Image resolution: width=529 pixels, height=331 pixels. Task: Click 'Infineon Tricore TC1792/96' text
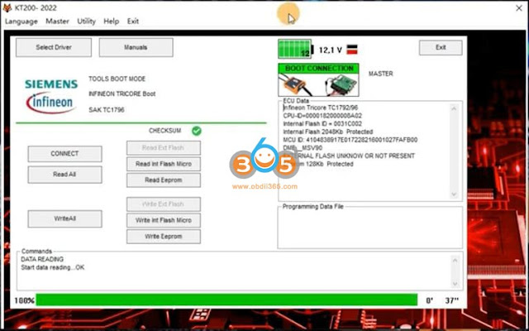[321, 108]
